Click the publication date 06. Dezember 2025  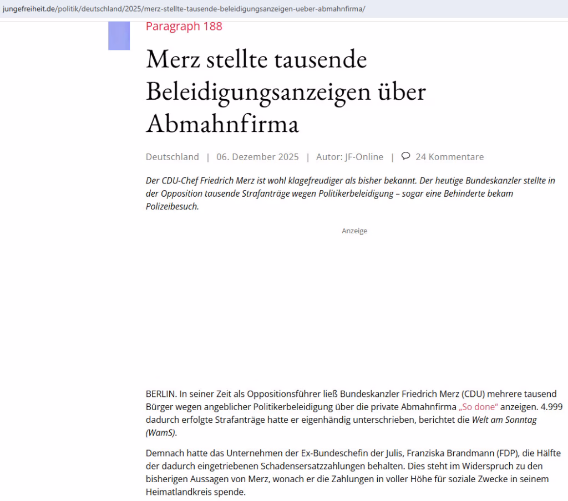coord(257,157)
